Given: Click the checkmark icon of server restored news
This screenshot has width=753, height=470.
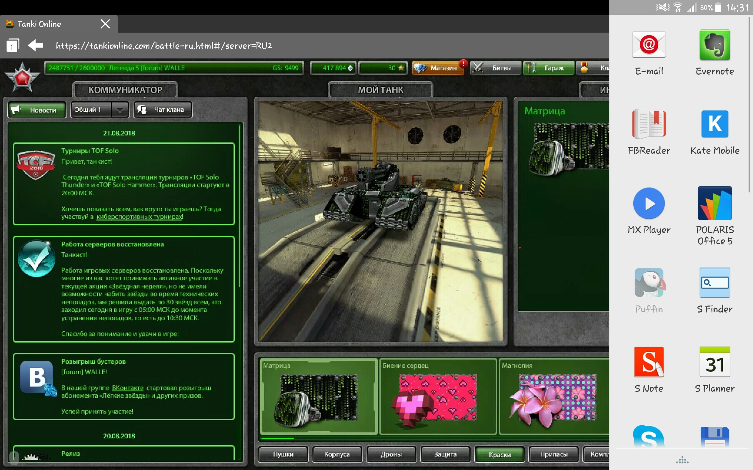Looking at the screenshot, I should tap(36, 258).
